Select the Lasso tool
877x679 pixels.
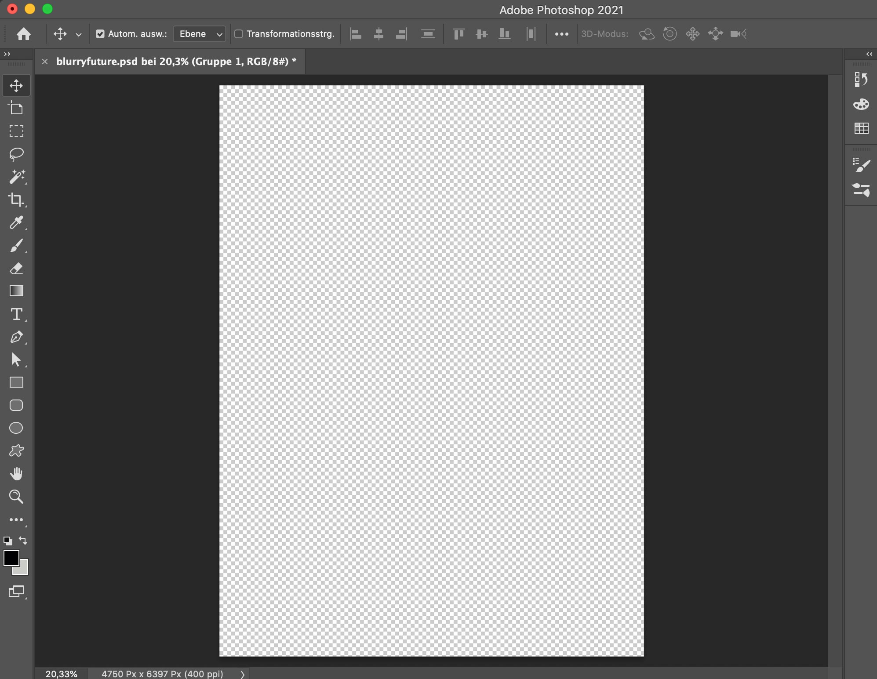tap(16, 154)
